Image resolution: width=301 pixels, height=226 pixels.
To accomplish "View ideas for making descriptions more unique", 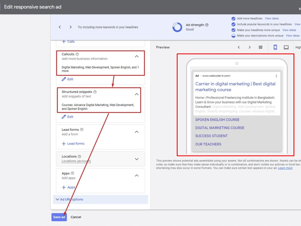I will tap(293, 36).
